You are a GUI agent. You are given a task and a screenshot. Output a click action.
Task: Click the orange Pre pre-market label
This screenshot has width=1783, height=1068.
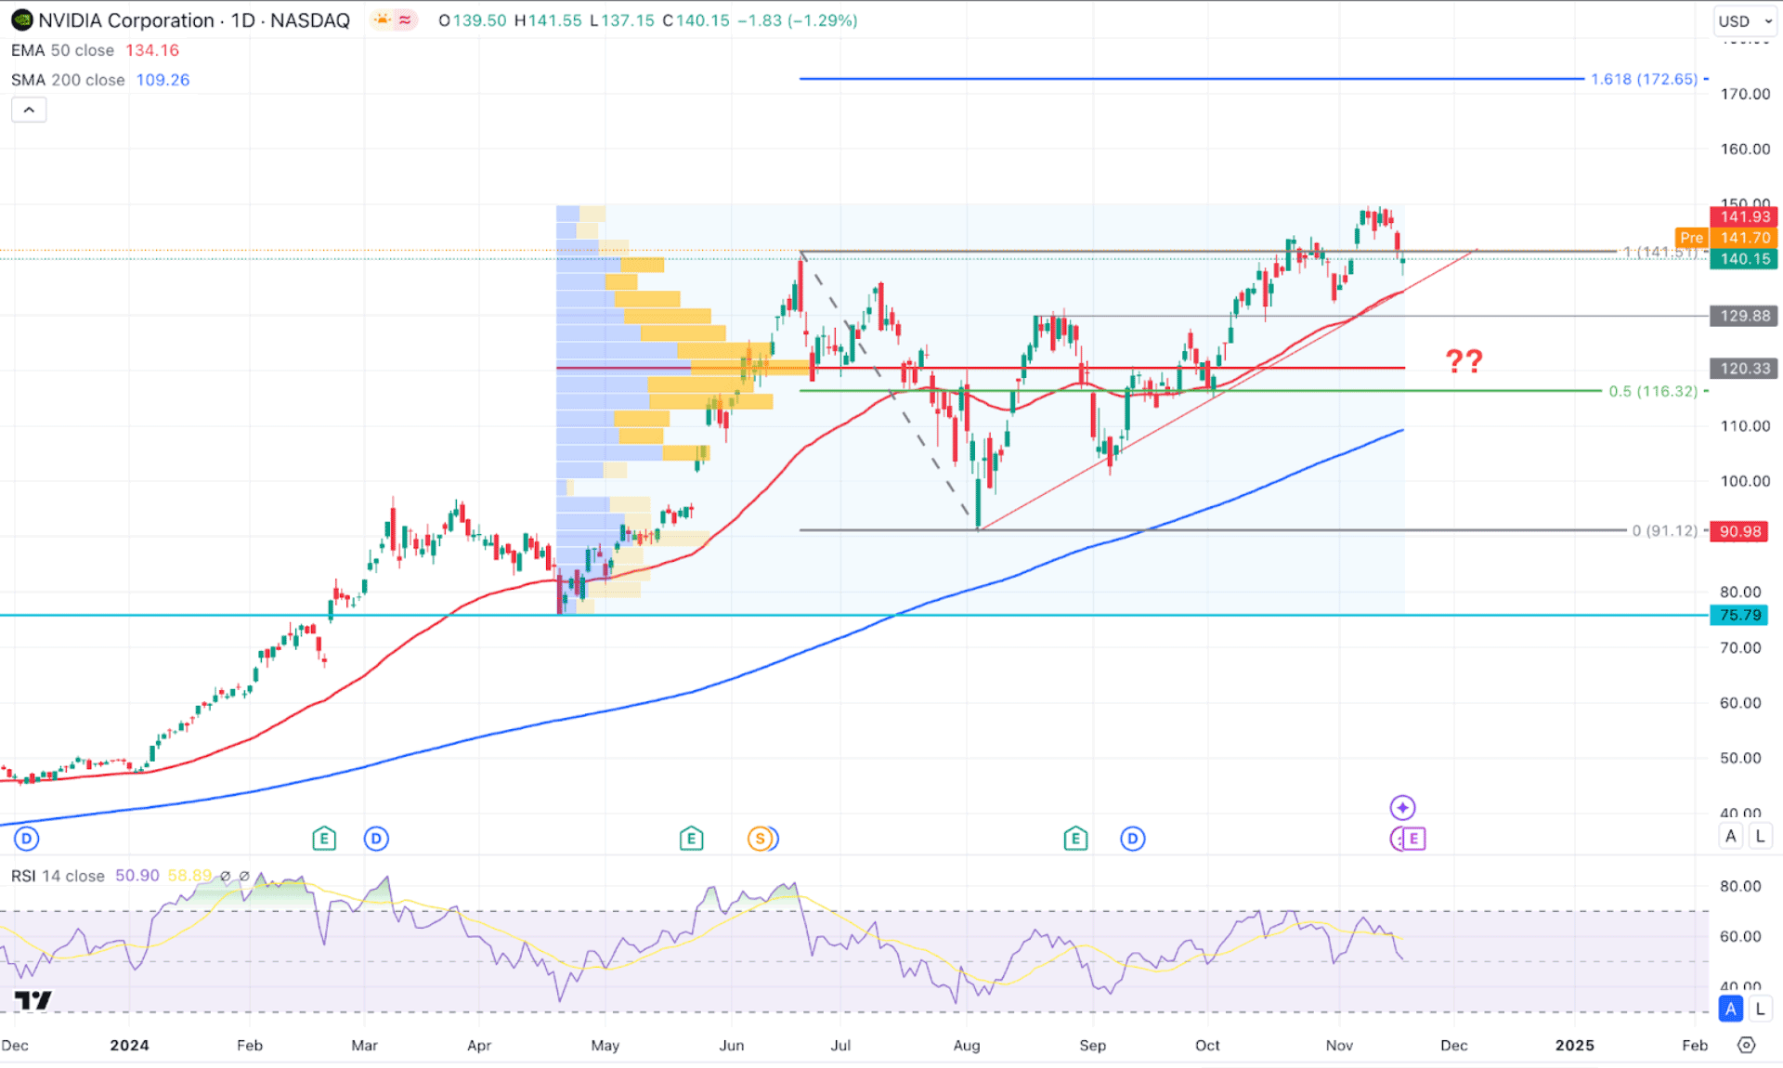(1692, 238)
